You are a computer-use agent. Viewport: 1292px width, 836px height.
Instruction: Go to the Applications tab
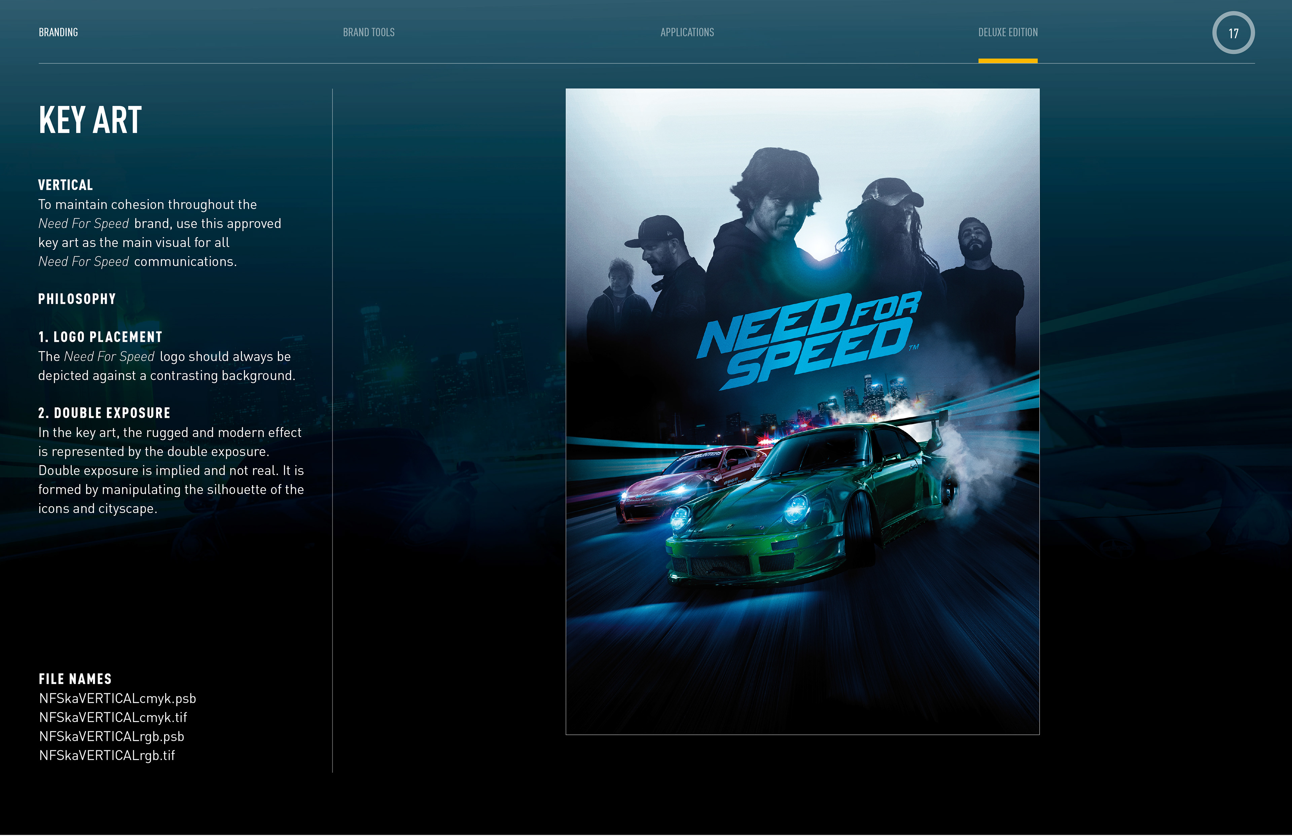pyautogui.click(x=687, y=33)
